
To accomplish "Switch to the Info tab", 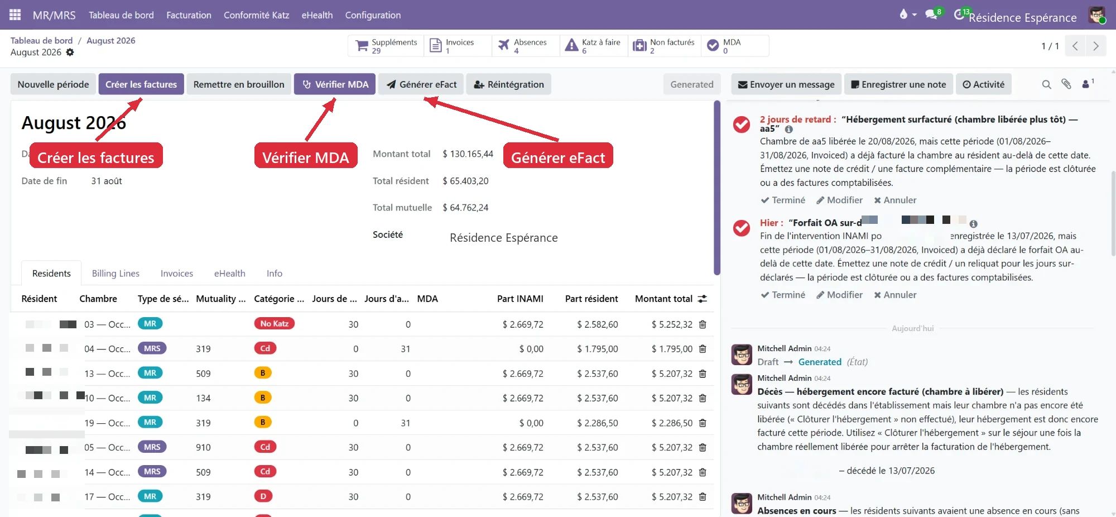I will click(275, 274).
